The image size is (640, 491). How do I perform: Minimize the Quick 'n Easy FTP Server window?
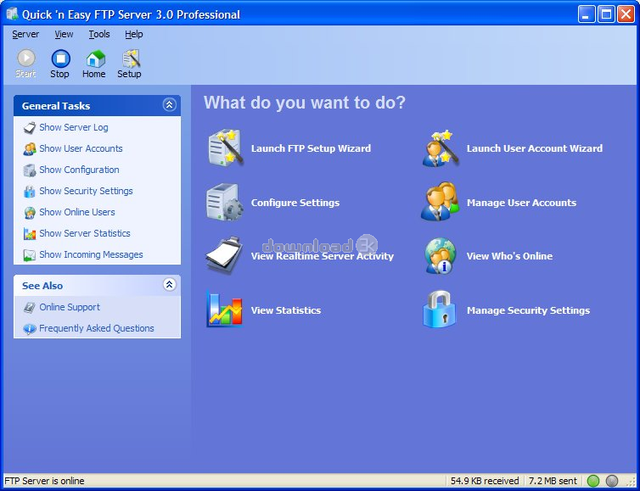[587, 14]
